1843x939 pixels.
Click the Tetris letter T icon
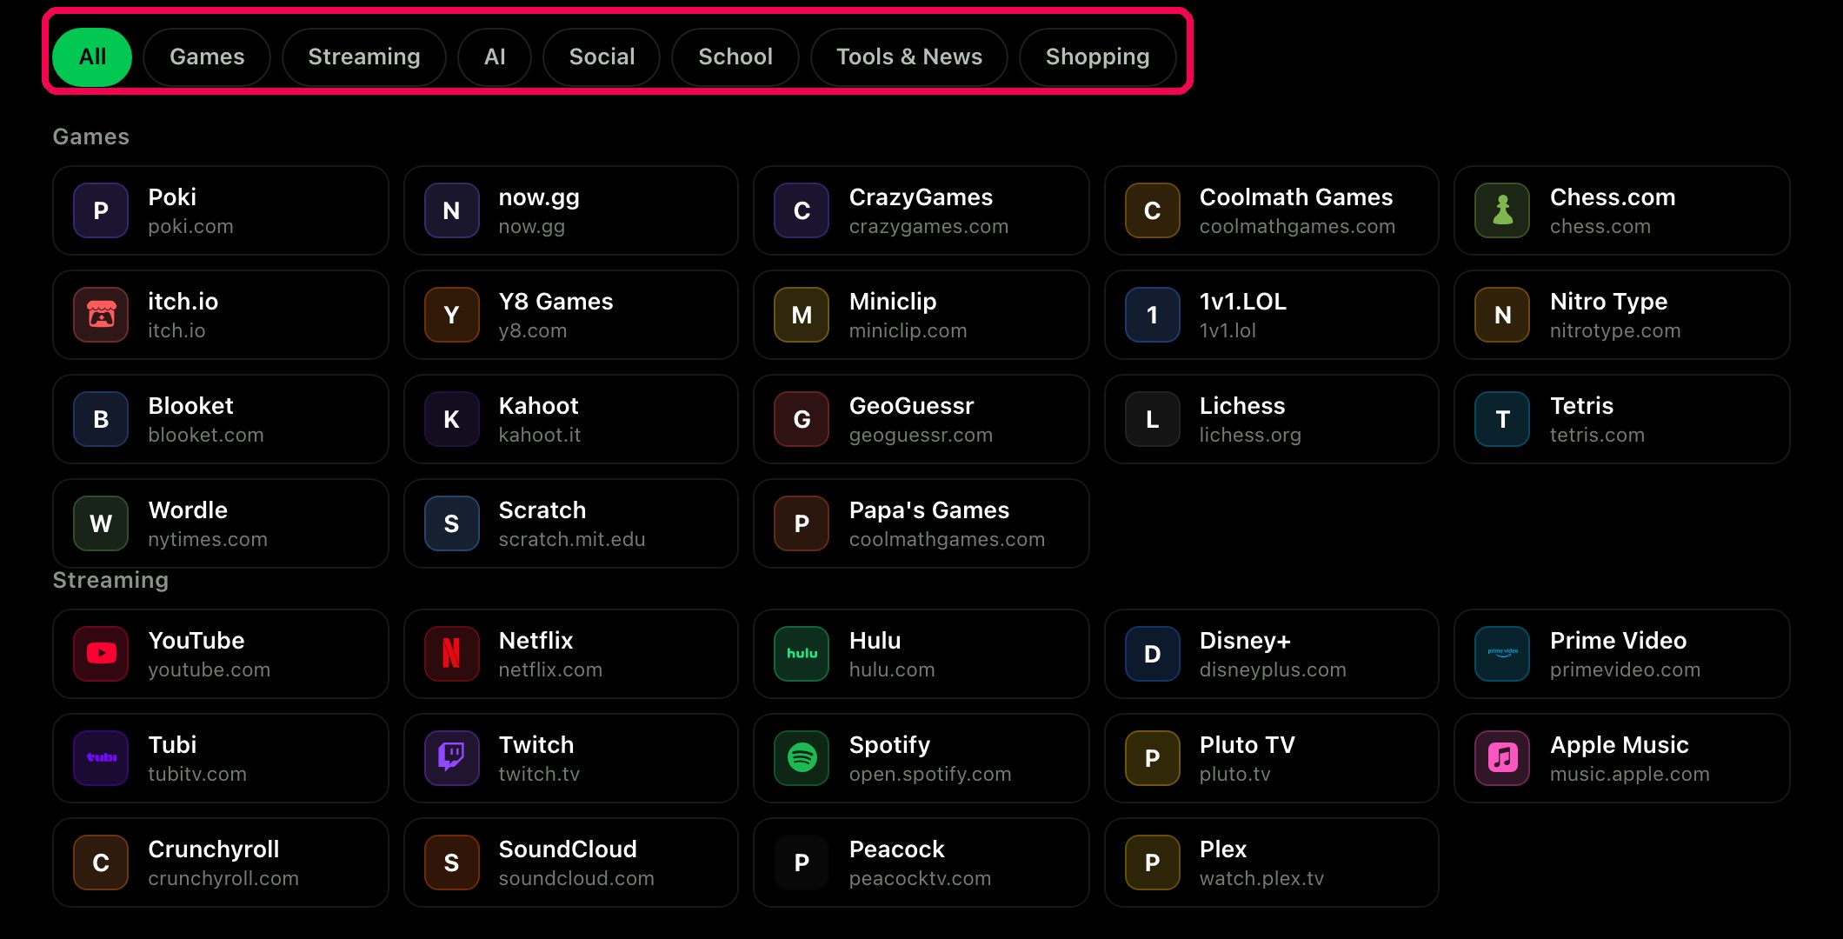(1502, 419)
